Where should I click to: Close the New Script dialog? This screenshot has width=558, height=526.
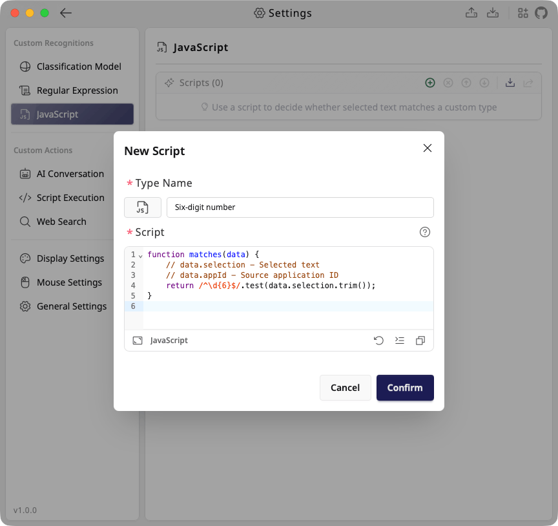click(428, 148)
